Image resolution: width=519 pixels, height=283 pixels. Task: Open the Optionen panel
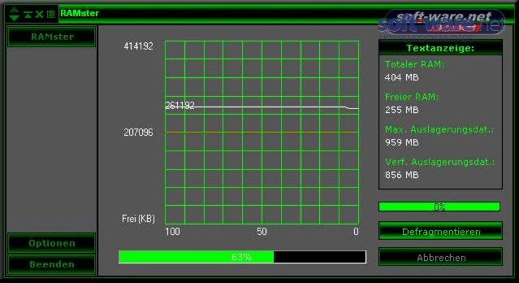click(x=52, y=243)
